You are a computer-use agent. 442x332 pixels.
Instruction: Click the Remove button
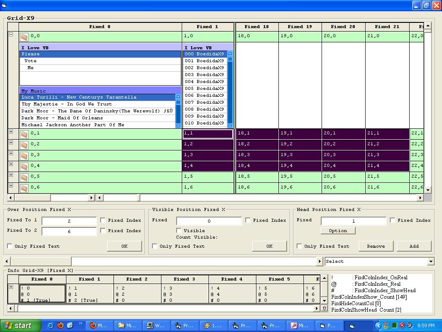pyautogui.click(x=376, y=246)
